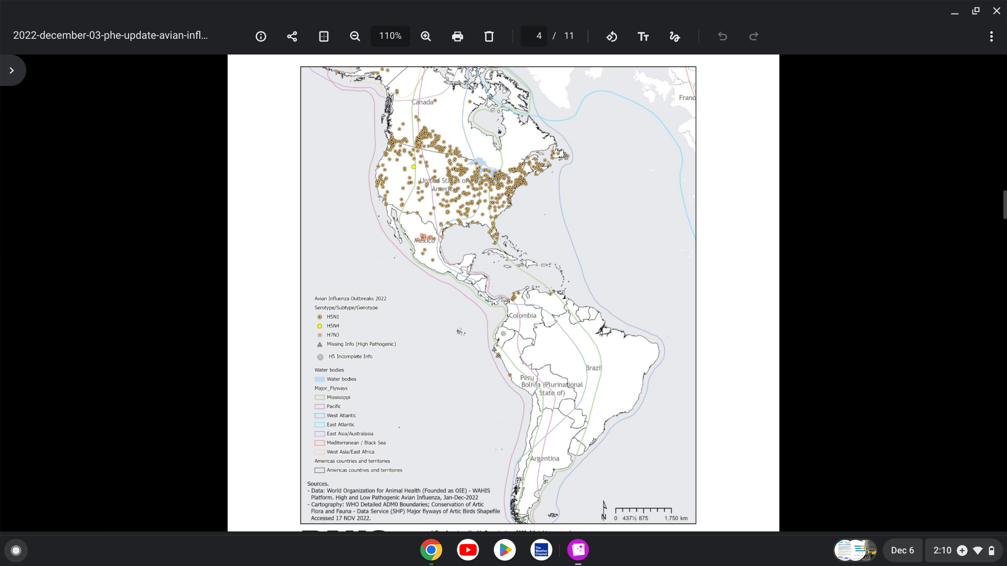The height and width of the screenshot is (566, 1007).
Task: Click the share icon in toolbar
Action: (292, 36)
